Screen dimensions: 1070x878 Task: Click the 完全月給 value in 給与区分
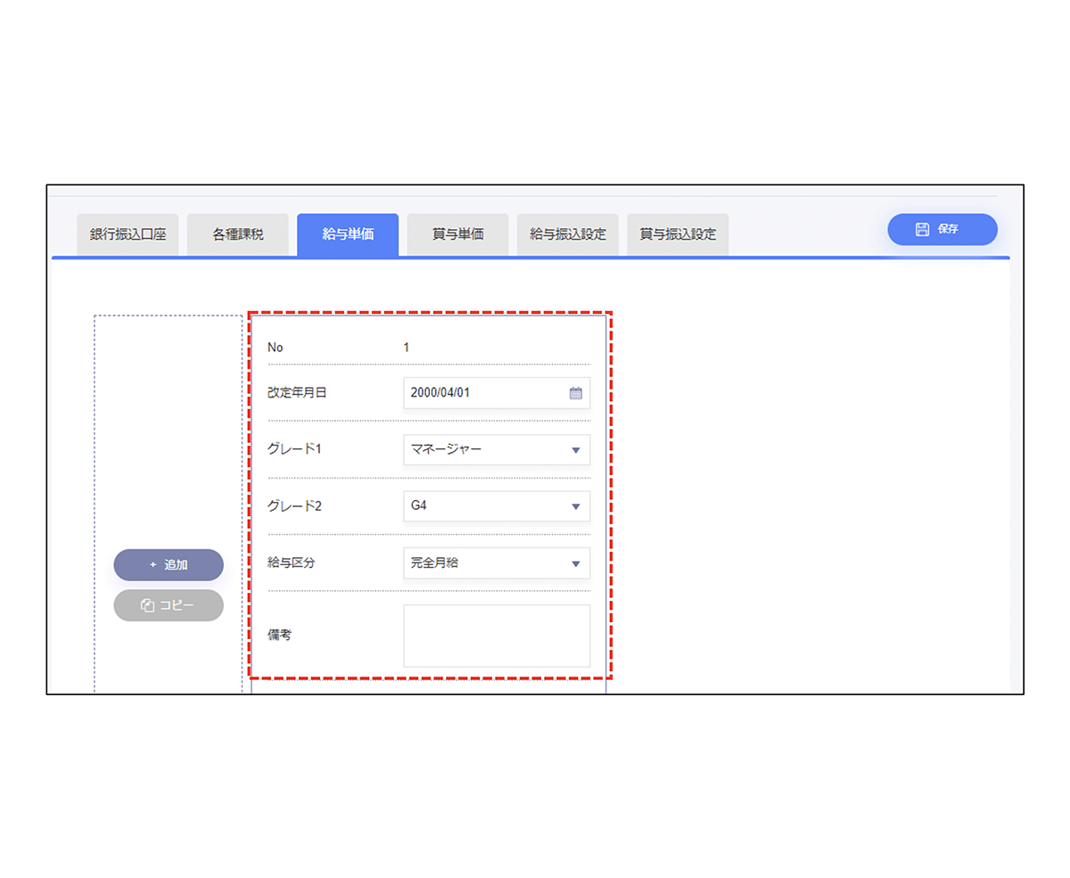[435, 562]
